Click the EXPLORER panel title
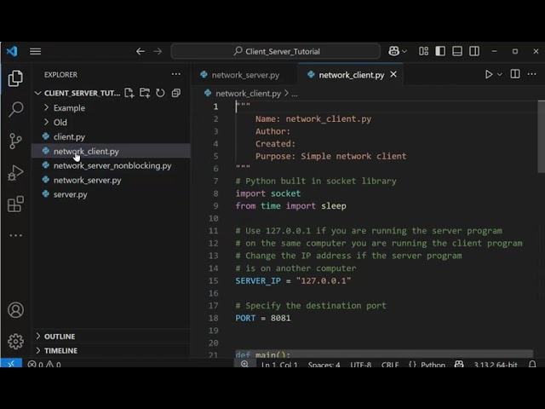This screenshot has width=545, height=409. click(x=60, y=74)
